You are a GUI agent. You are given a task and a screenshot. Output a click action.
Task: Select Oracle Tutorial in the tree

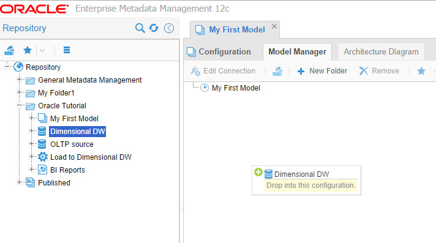coord(62,106)
